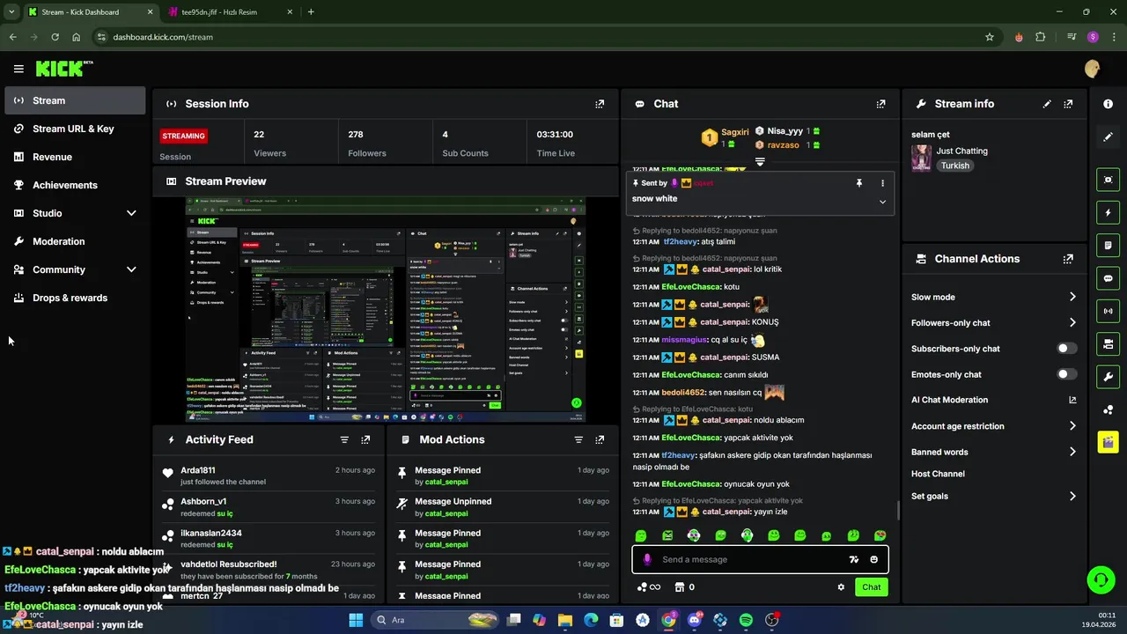The width and height of the screenshot is (1127, 634).
Task: Expand the pinned message chevron
Action: coord(882,202)
